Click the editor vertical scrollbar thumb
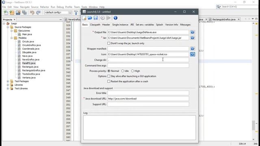 pos(253,125)
